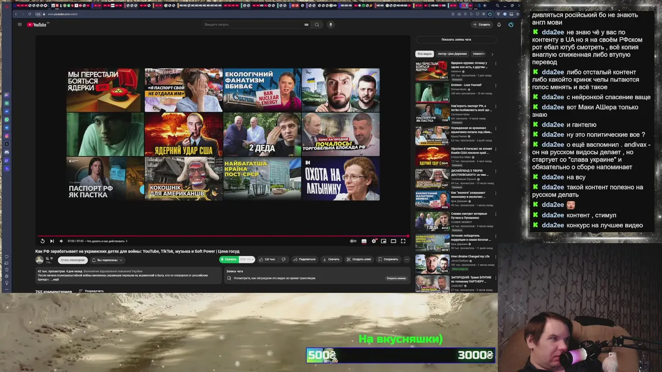Viewport: 662px width, 372px height.
Task: Open the on-screen keyboard icon in search box
Action: point(306,24)
